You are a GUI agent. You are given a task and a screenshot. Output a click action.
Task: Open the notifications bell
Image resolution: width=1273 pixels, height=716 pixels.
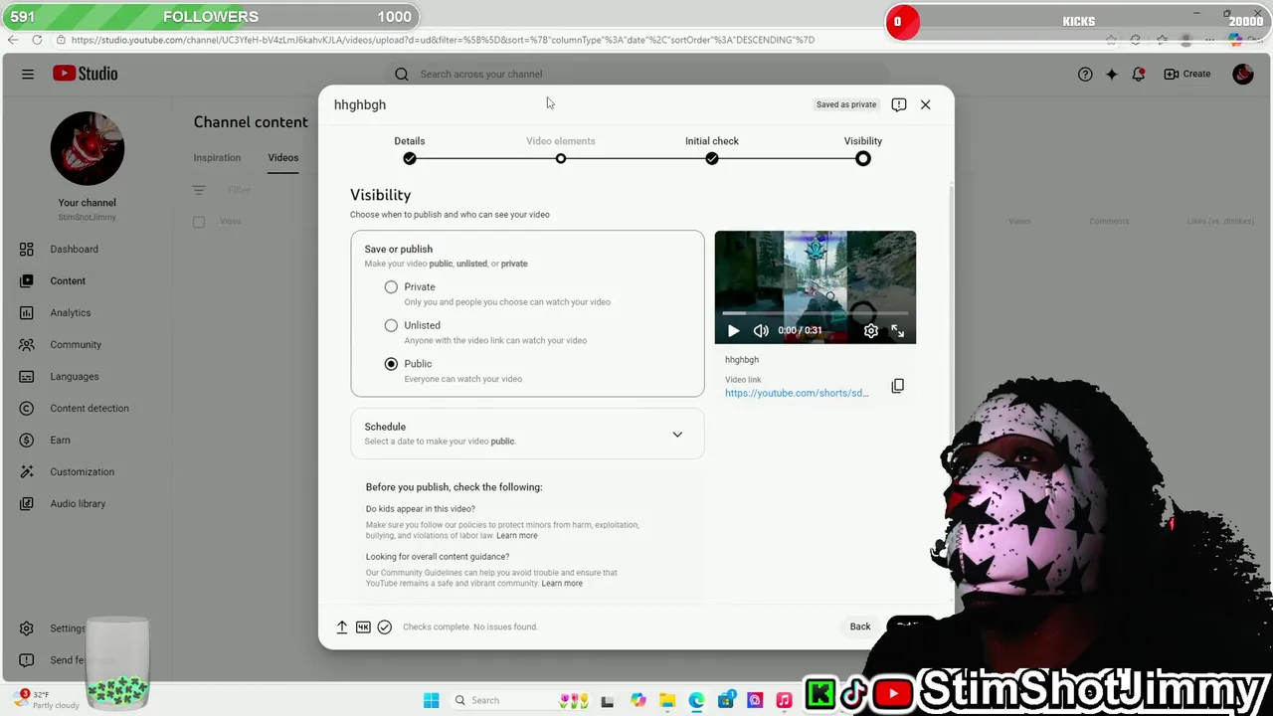(1139, 74)
